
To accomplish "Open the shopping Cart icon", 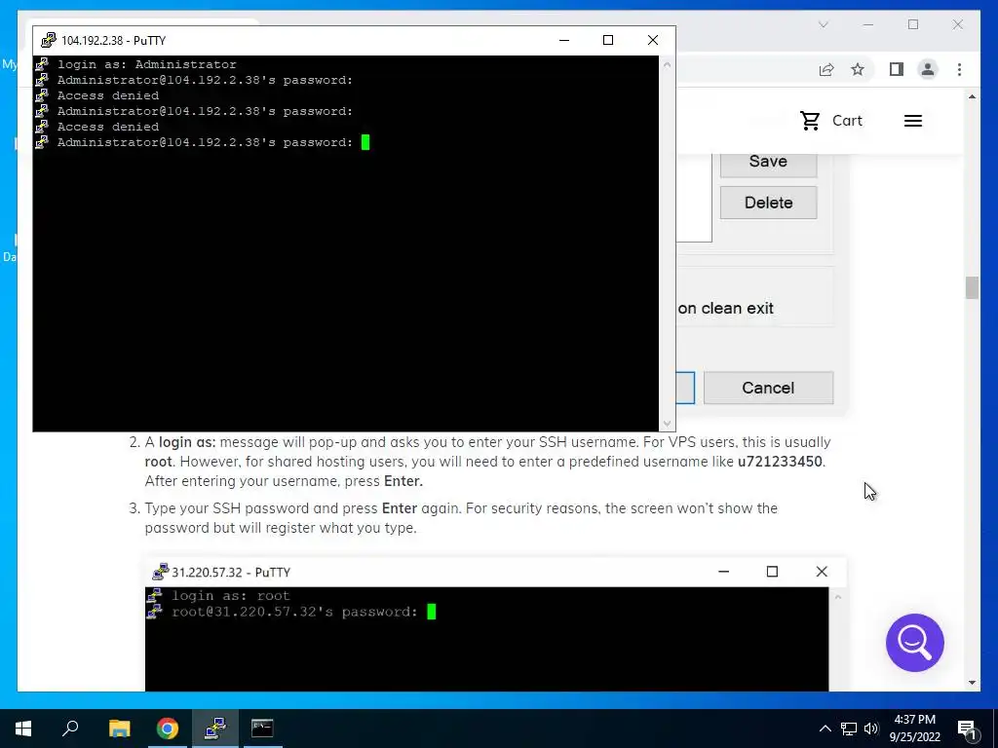I will click(810, 121).
